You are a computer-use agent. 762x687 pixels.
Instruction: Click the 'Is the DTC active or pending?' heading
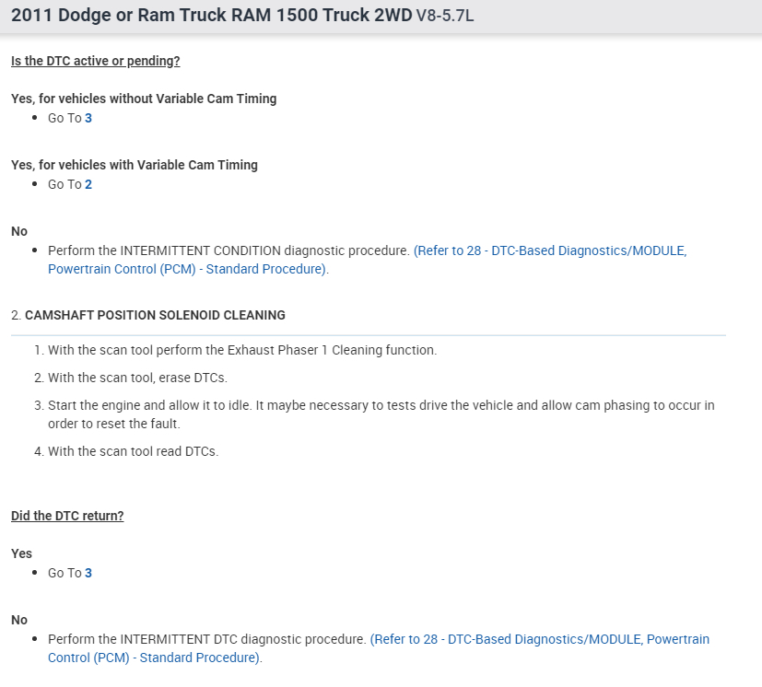click(x=96, y=61)
